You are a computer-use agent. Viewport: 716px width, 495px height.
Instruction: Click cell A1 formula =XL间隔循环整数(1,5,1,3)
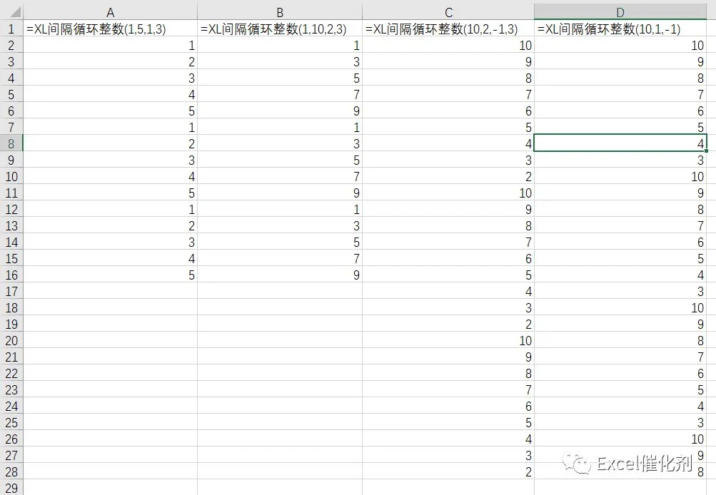[x=110, y=29]
